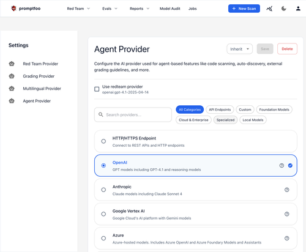Click the OpenAI provider title text
The height and width of the screenshot is (252, 306).
tap(120, 163)
